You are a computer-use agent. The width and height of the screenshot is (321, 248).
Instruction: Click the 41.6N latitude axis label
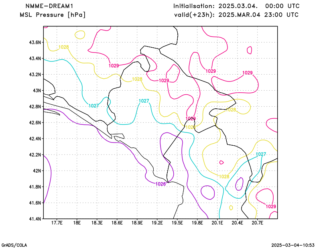35,203
